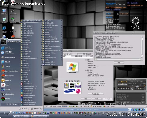147x118 pixels.
Task: Click vertical scrollbar in hardware spec dialog
Action: point(142,47)
